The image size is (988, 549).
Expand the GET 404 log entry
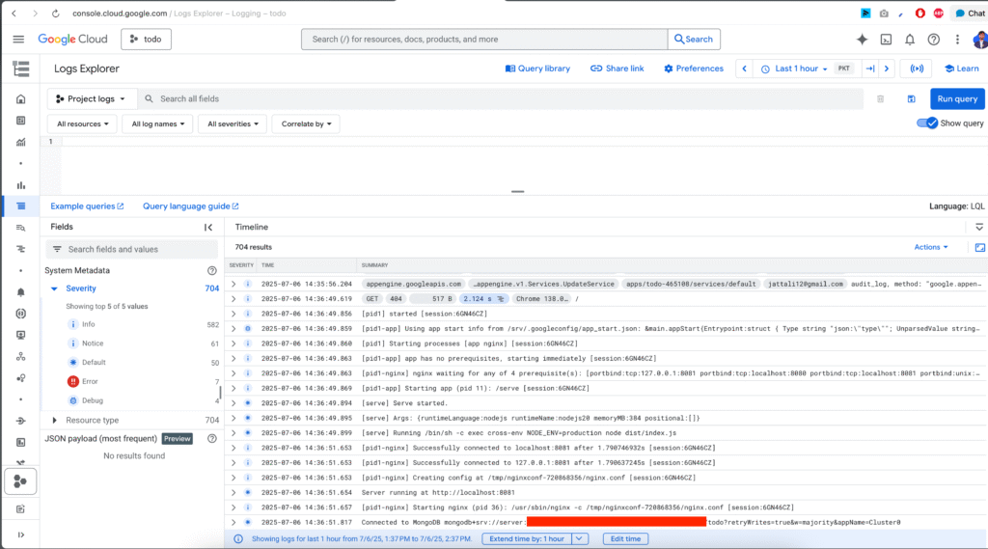click(x=233, y=299)
